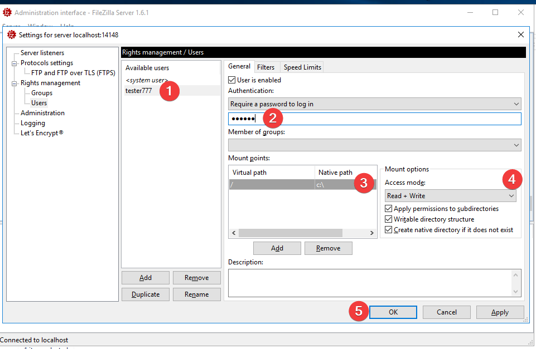Click the Cancel button
This screenshot has height=349, width=536.
pos(446,312)
